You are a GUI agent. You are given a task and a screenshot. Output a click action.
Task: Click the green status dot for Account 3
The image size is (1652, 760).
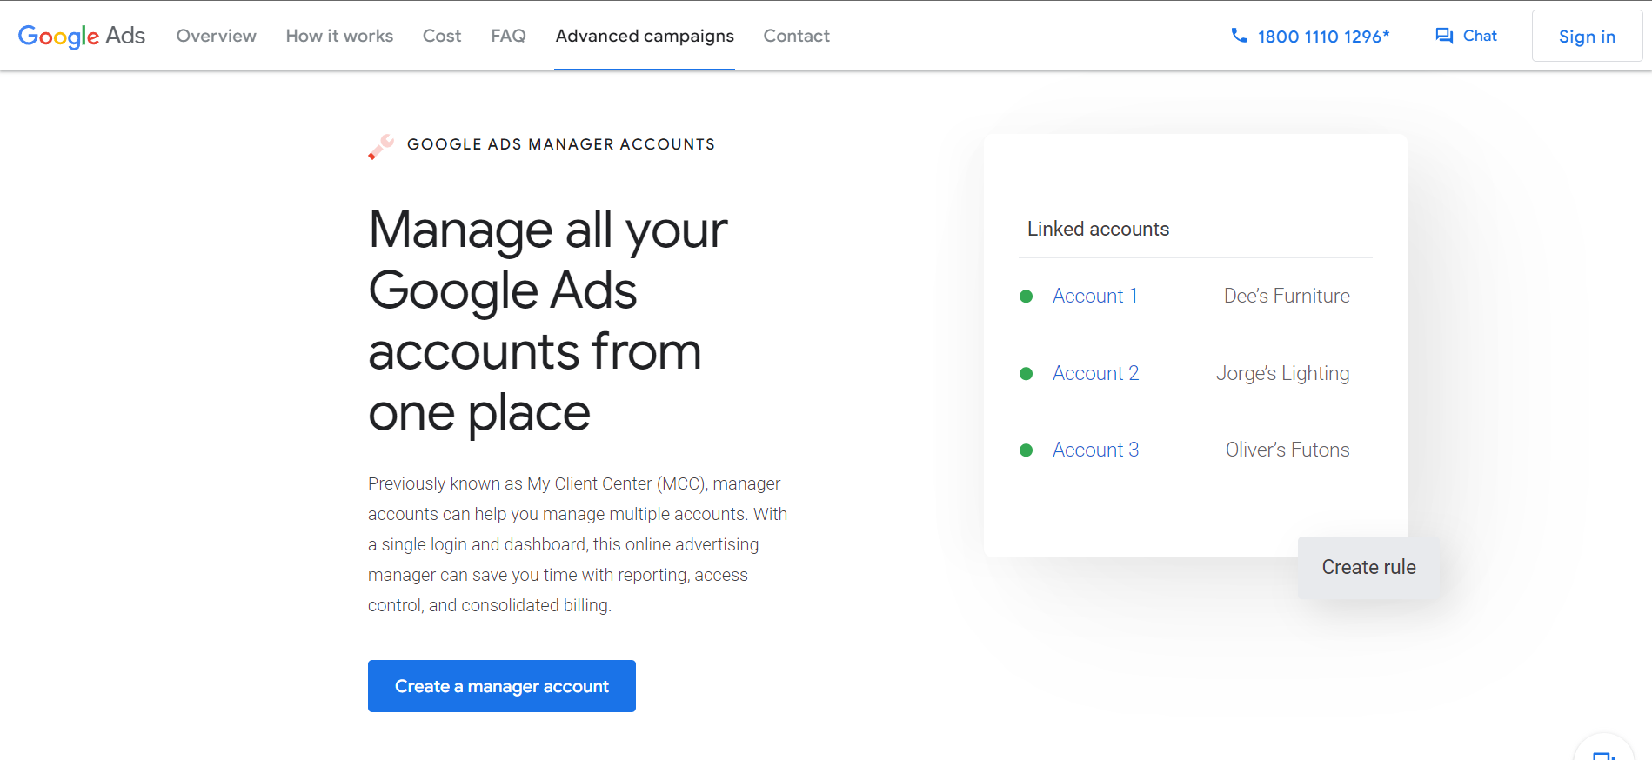[x=1026, y=450]
